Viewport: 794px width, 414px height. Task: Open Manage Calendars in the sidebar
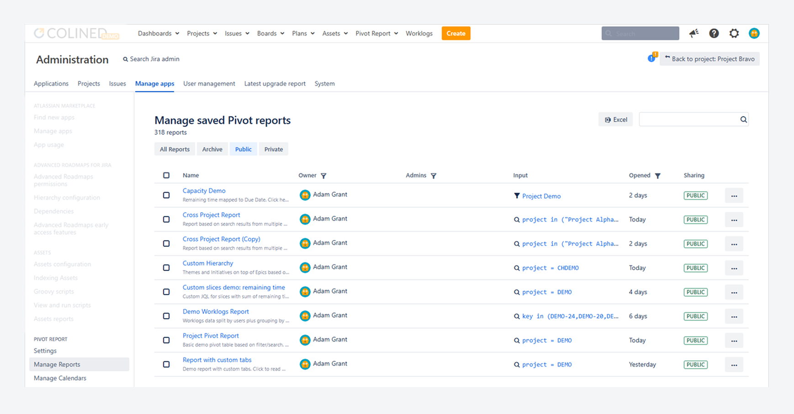click(60, 378)
